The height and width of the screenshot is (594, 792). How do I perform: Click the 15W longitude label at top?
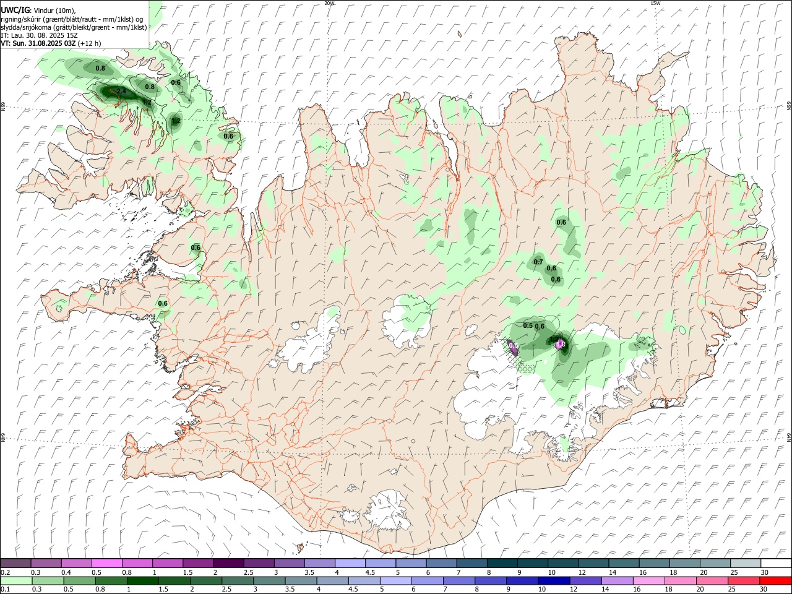pos(655,3)
